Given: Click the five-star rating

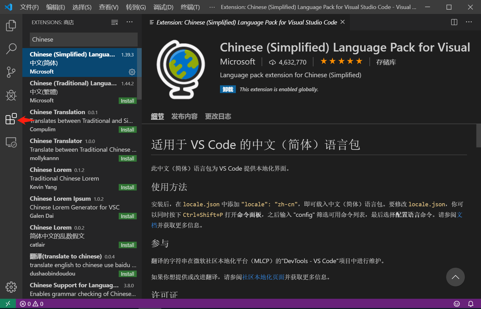Looking at the screenshot, I should coord(341,61).
